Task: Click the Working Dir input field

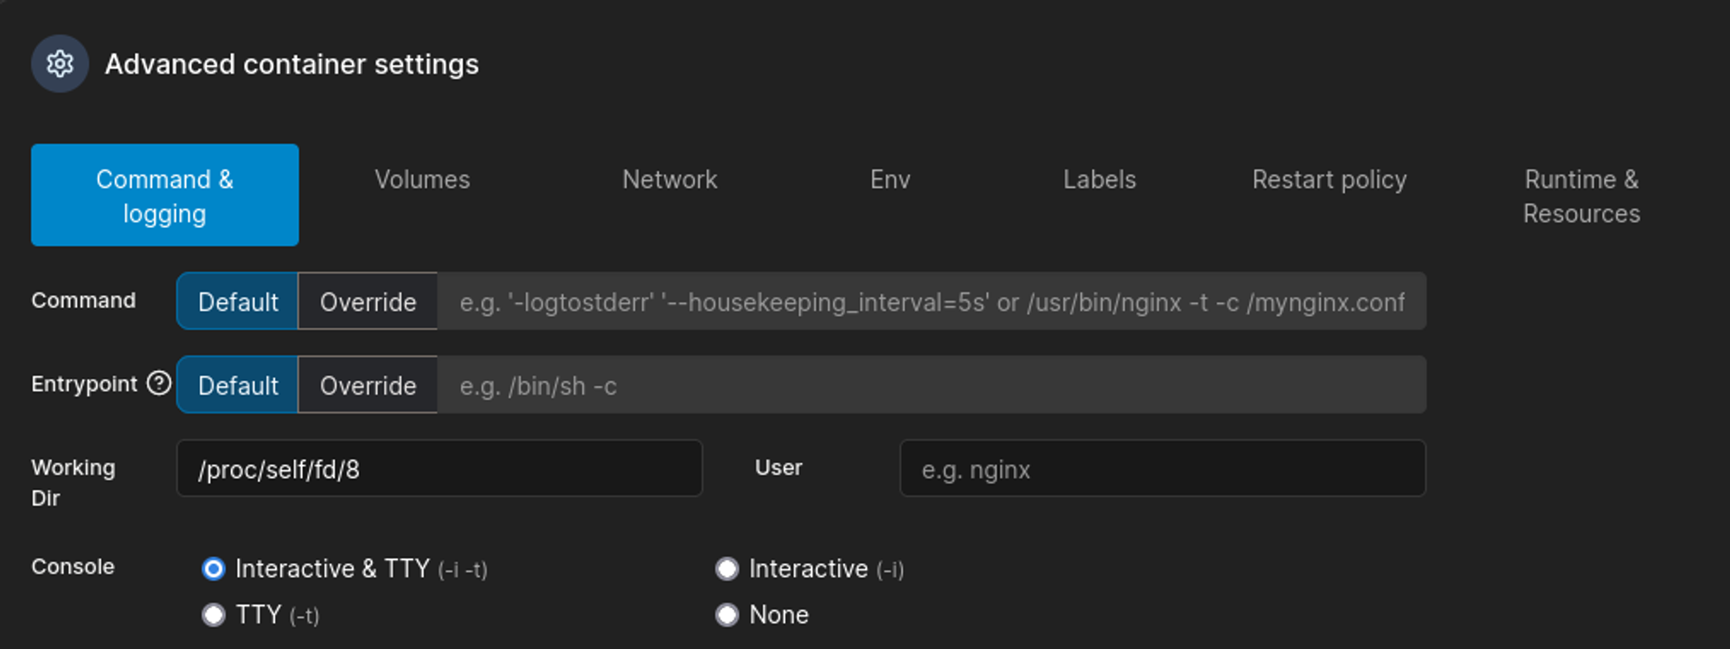Action: click(439, 469)
